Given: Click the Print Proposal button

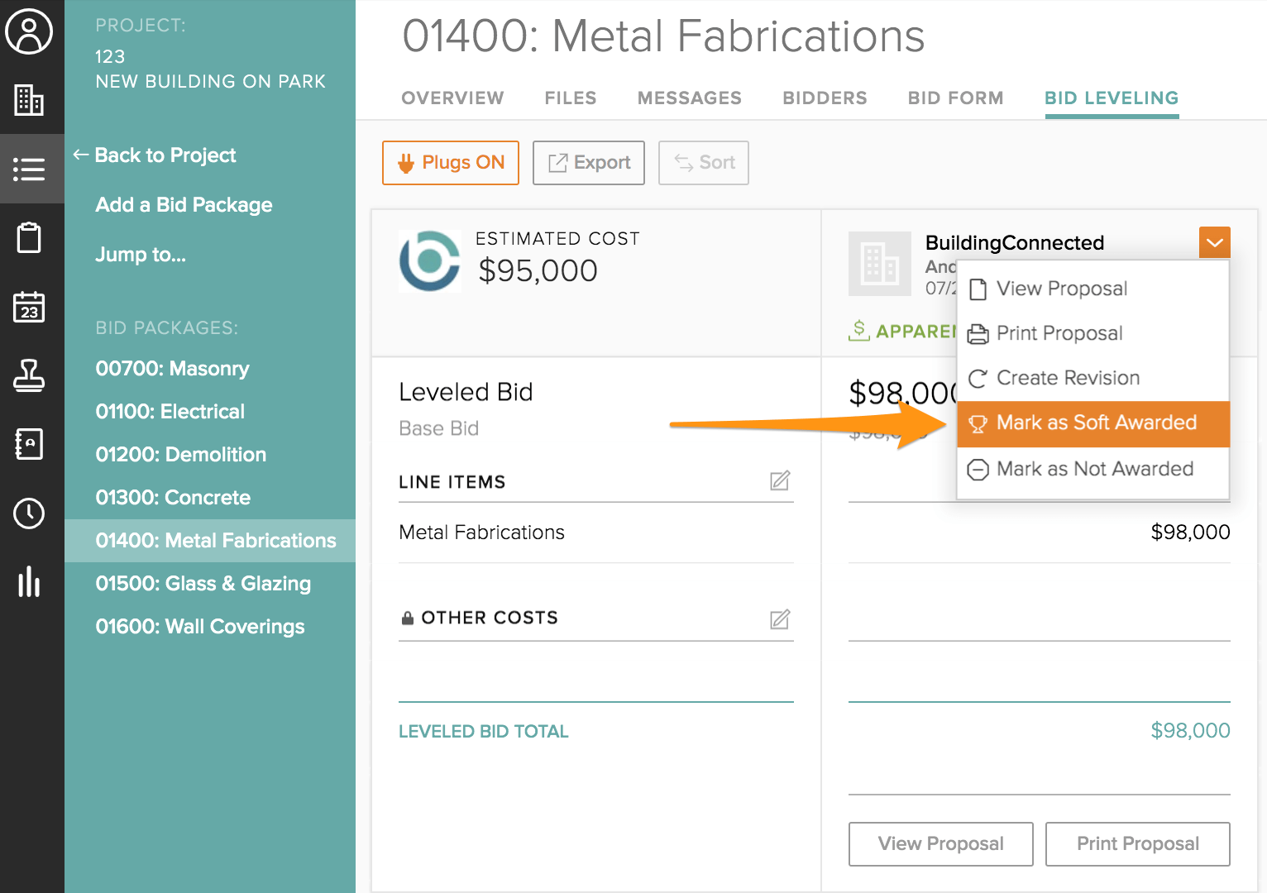Looking at the screenshot, I should [x=1137, y=843].
